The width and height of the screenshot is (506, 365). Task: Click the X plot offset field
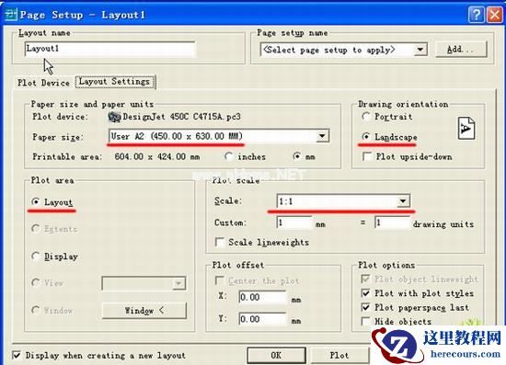click(x=262, y=297)
